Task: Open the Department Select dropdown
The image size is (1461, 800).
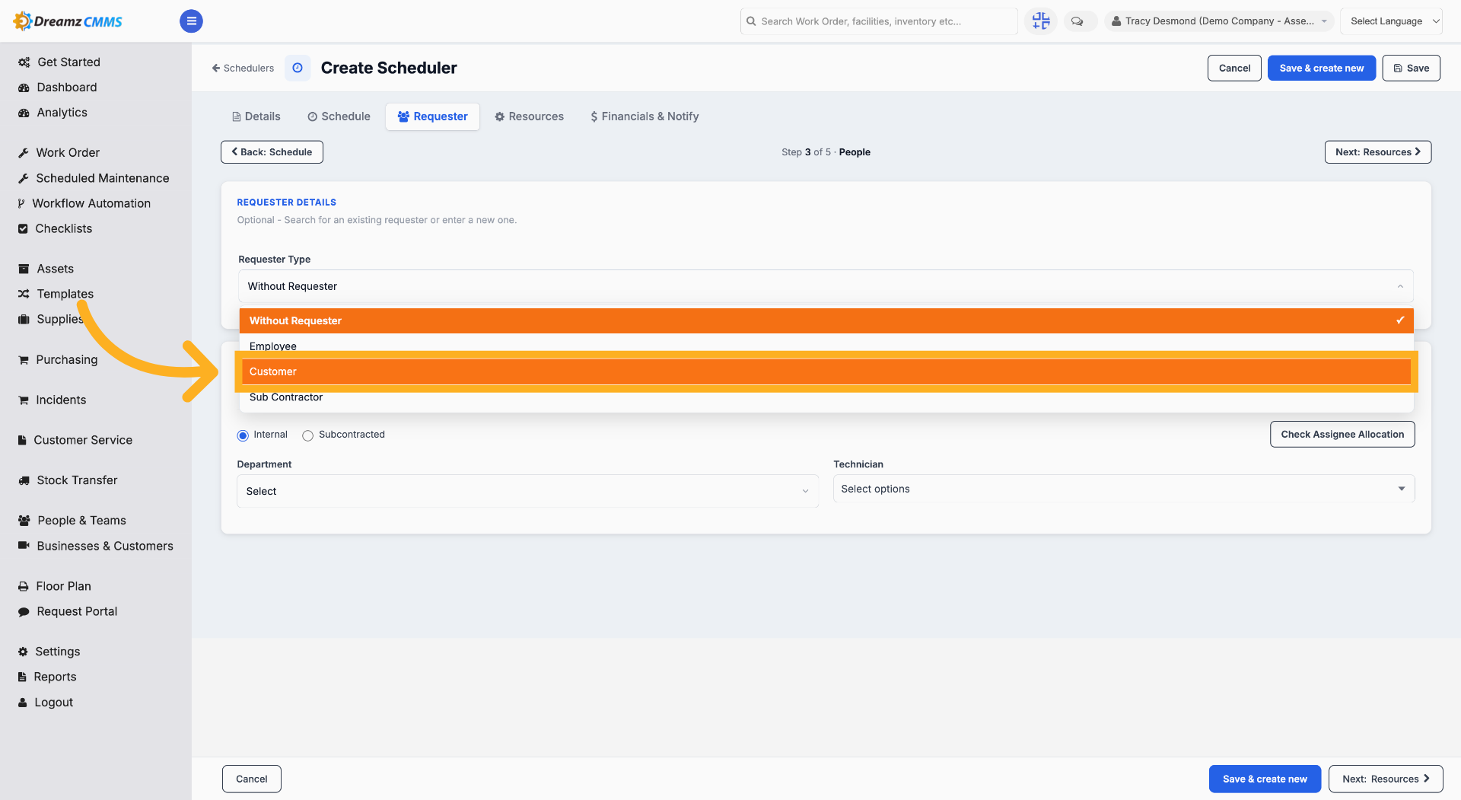Action: pos(527,491)
